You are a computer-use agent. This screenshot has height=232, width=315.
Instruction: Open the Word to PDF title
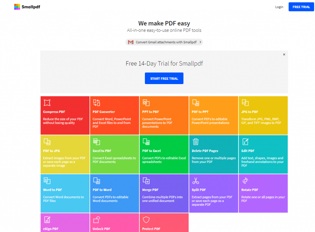pos(52,190)
